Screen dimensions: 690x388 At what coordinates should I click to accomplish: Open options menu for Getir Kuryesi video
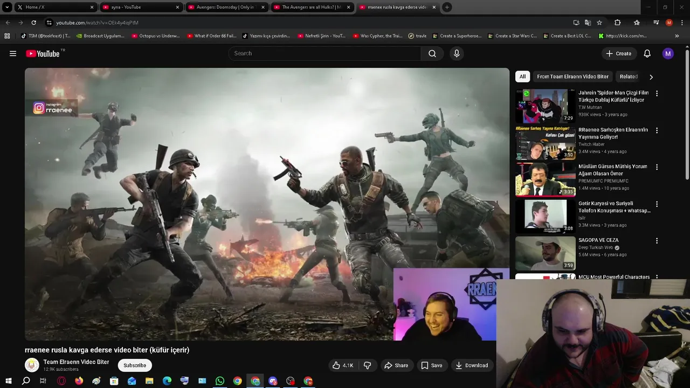(x=657, y=204)
